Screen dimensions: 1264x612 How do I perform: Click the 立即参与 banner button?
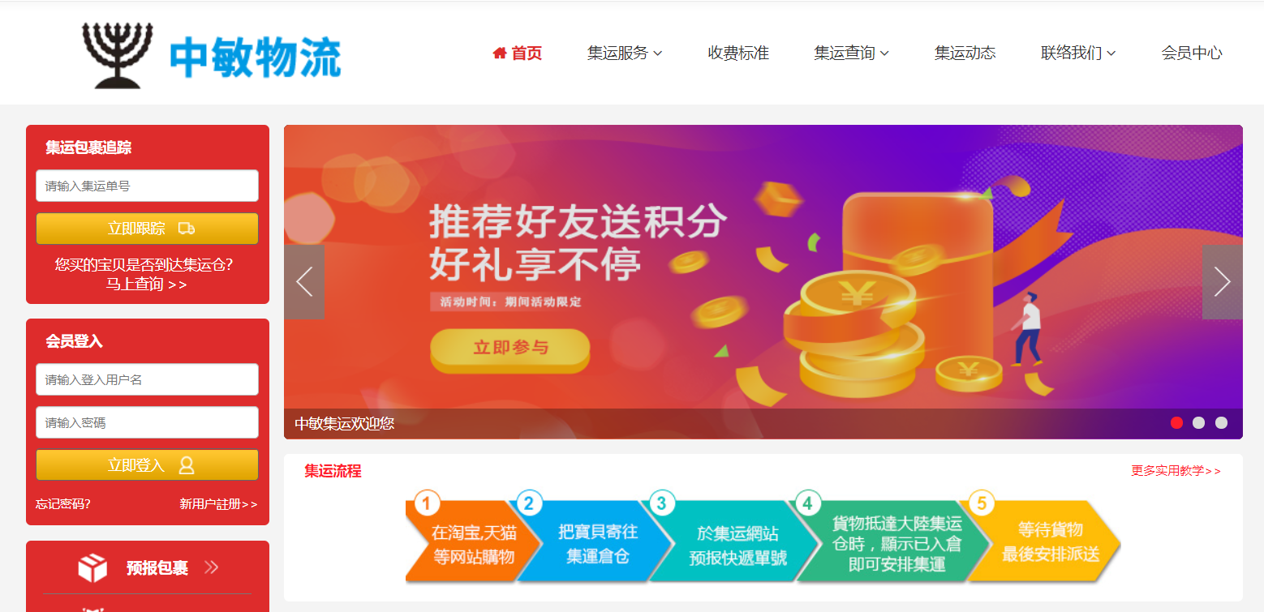(510, 349)
